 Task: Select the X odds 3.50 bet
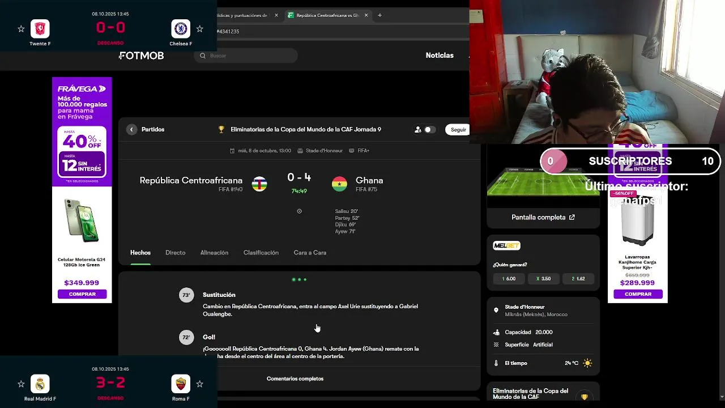(543, 279)
